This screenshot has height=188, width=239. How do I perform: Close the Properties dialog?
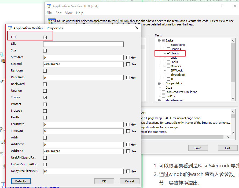(137, 28)
